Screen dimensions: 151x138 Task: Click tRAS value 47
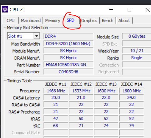pos(56,119)
